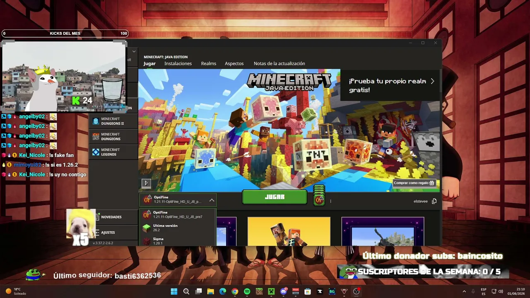Open the Aspectos tab
The image size is (530, 298).
(234, 63)
